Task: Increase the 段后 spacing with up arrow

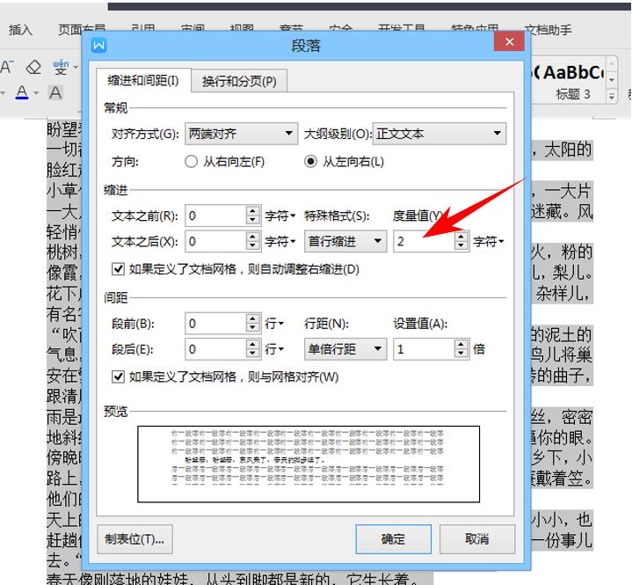Action: click(x=252, y=344)
